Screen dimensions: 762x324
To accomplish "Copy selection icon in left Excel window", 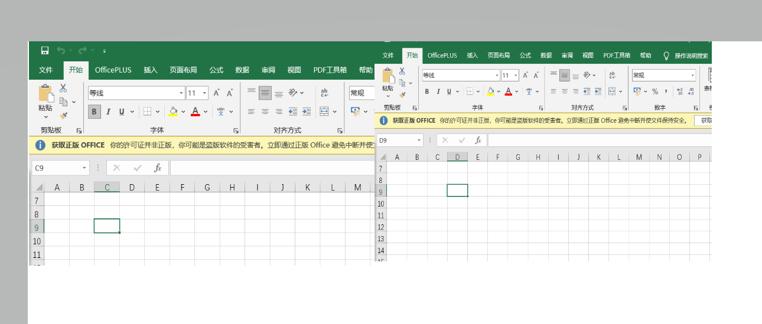I will (63, 102).
